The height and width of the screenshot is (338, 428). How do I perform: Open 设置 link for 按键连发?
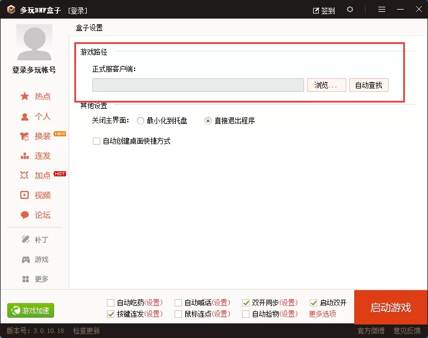(153, 314)
